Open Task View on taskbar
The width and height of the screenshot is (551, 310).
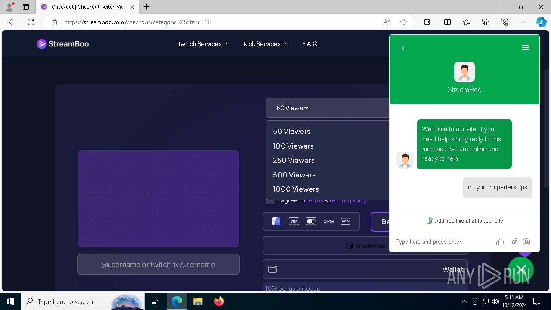(x=155, y=301)
